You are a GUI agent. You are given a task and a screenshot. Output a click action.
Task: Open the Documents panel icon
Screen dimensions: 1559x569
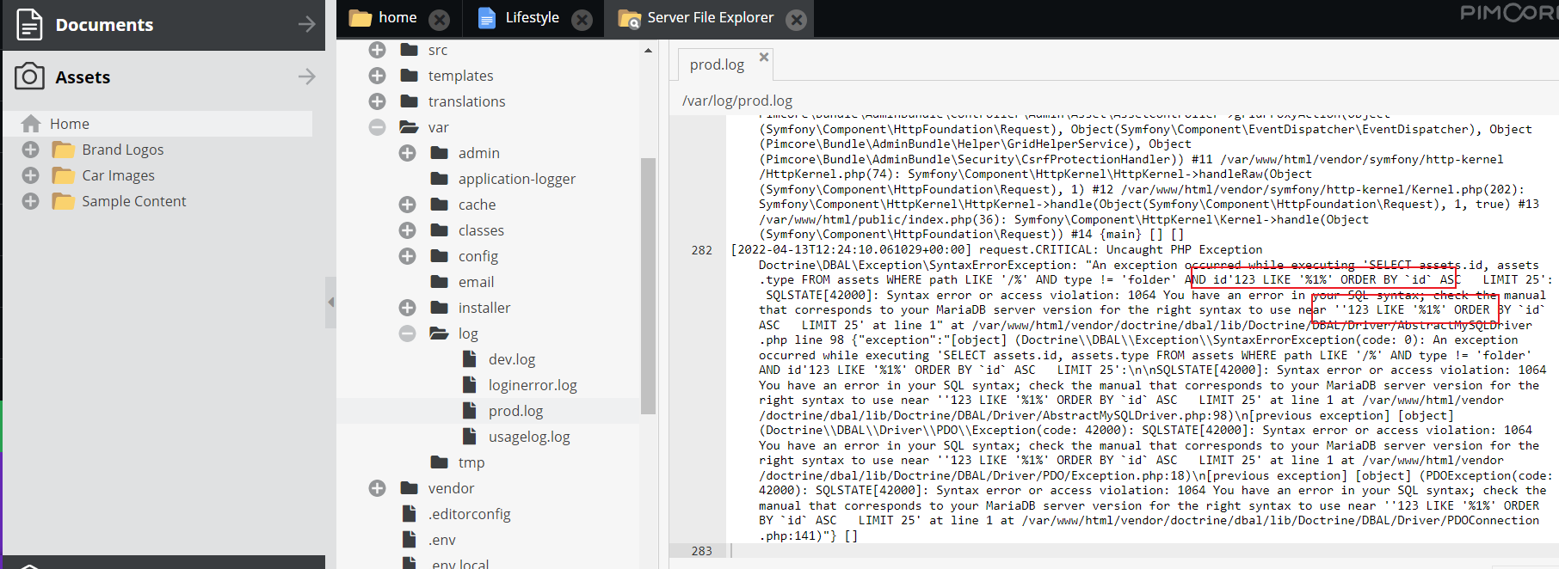[x=29, y=24]
